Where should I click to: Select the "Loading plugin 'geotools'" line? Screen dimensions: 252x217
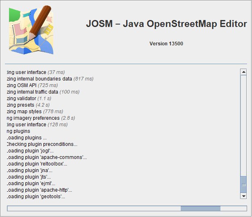36,197
